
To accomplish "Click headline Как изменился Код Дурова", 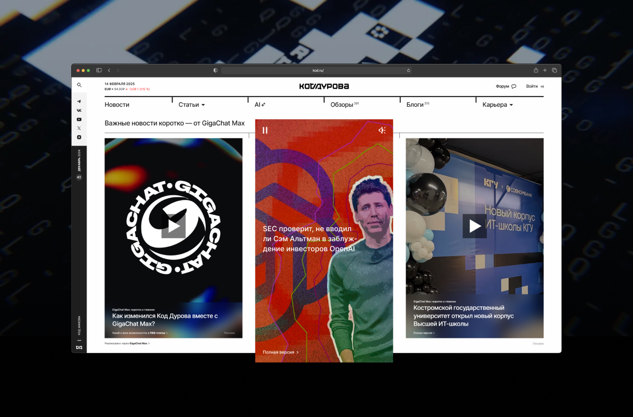I will point(165,320).
